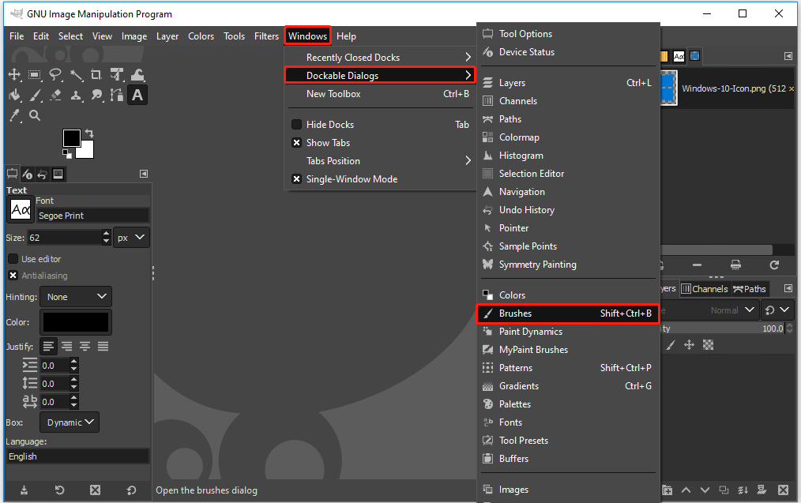This screenshot has width=801, height=503.
Task: Toggle Hide Docks checkbox in Windows menu
Action: click(x=296, y=125)
